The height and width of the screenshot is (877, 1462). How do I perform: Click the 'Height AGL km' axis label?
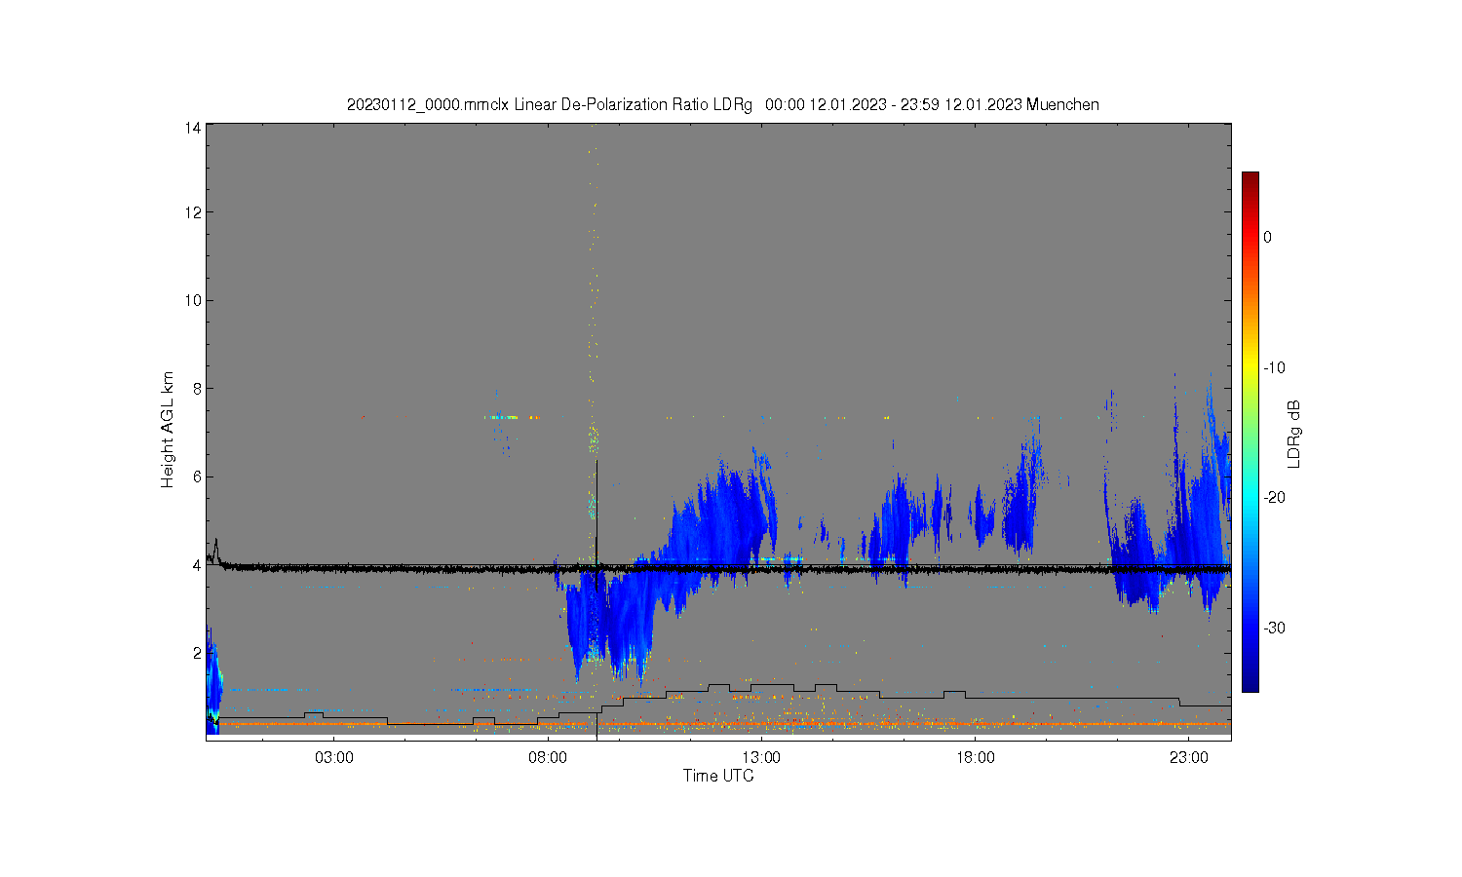(x=168, y=430)
